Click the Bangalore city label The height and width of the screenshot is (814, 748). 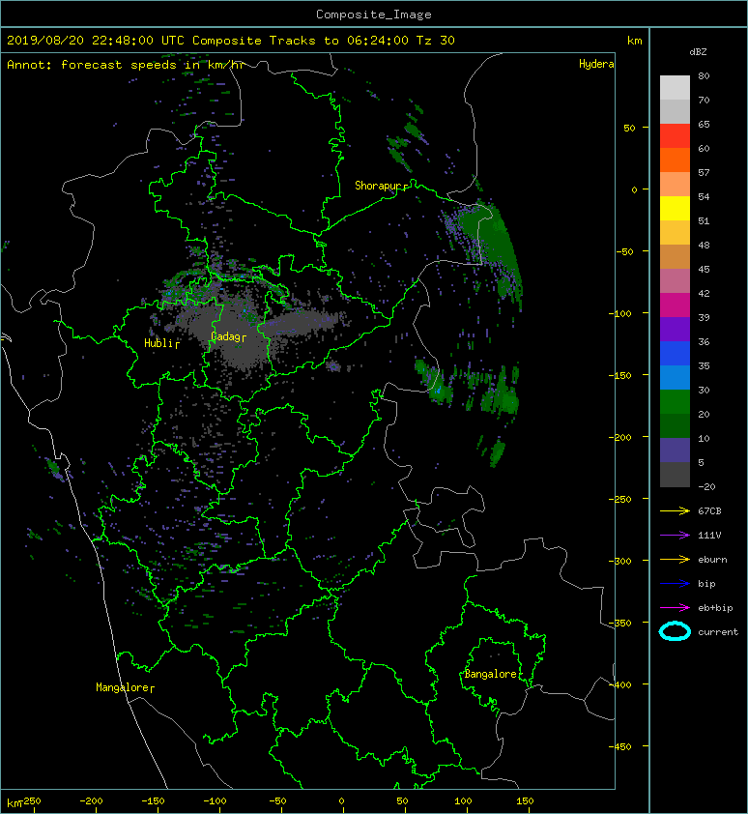[490, 674]
